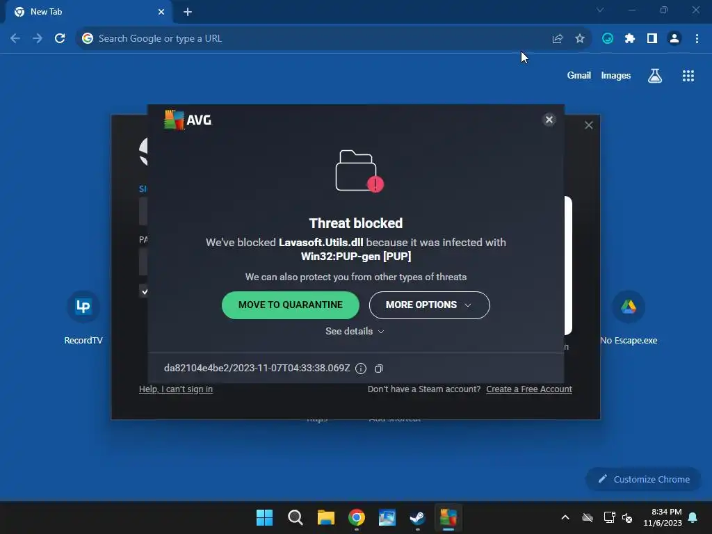Open the No Escape.exe shortcut
This screenshot has width=712, height=534.
tap(629, 318)
